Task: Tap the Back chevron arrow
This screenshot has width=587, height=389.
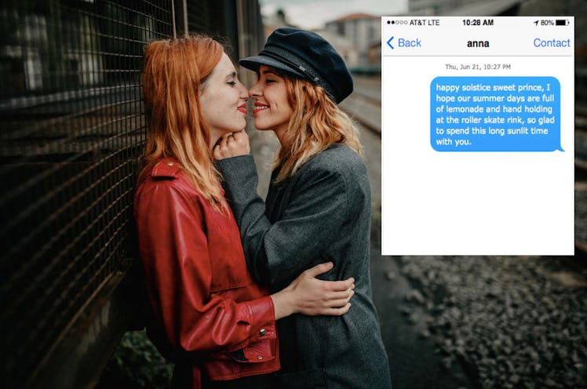Action: [390, 43]
